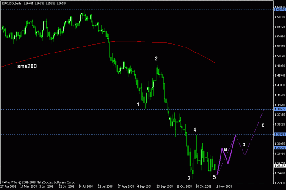Click the 1.22480 price scale value
This screenshot has height=190, width=286.
click(x=280, y=183)
